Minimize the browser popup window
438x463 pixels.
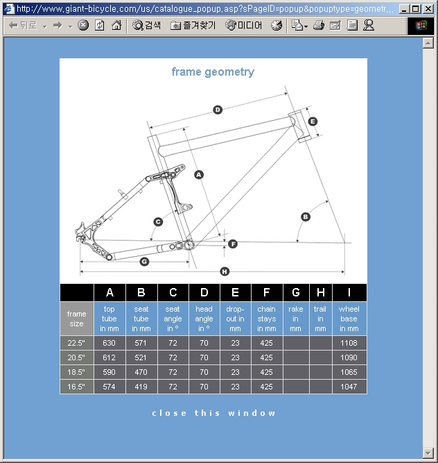click(404, 9)
